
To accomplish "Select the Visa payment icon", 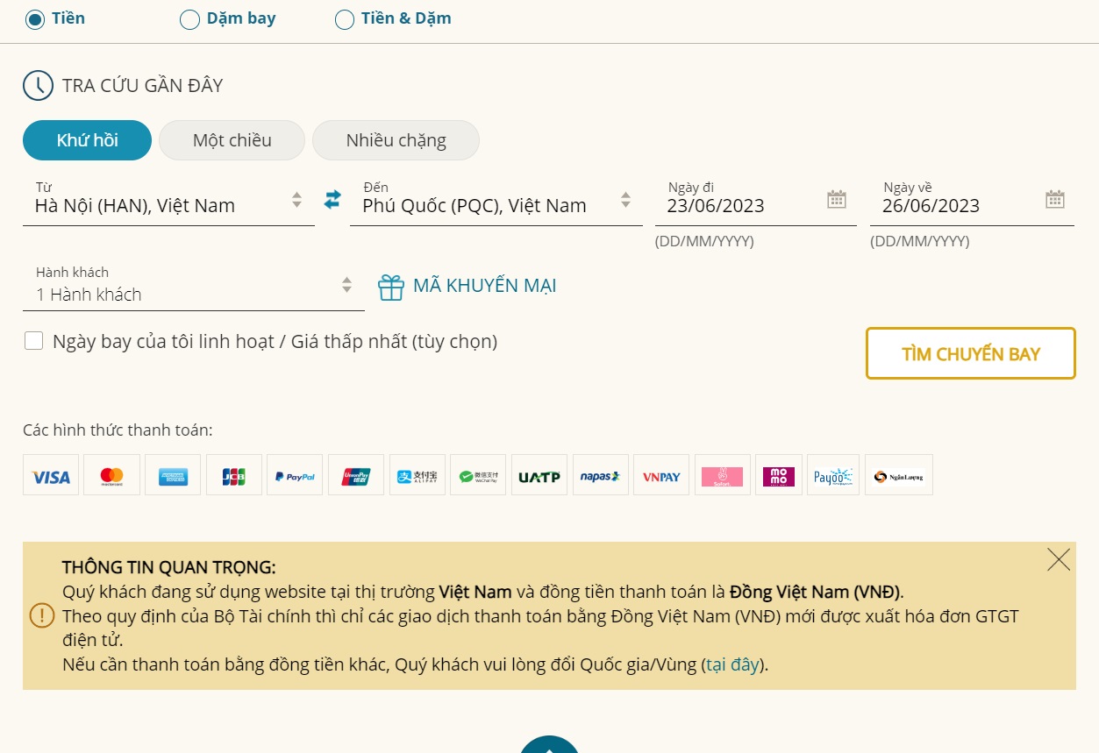I will click(50, 474).
